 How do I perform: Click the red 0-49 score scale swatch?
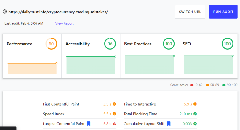(192, 85)
